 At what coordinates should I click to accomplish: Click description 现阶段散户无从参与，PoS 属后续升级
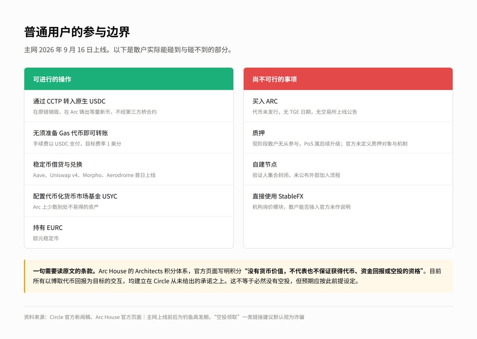(330, 143)
